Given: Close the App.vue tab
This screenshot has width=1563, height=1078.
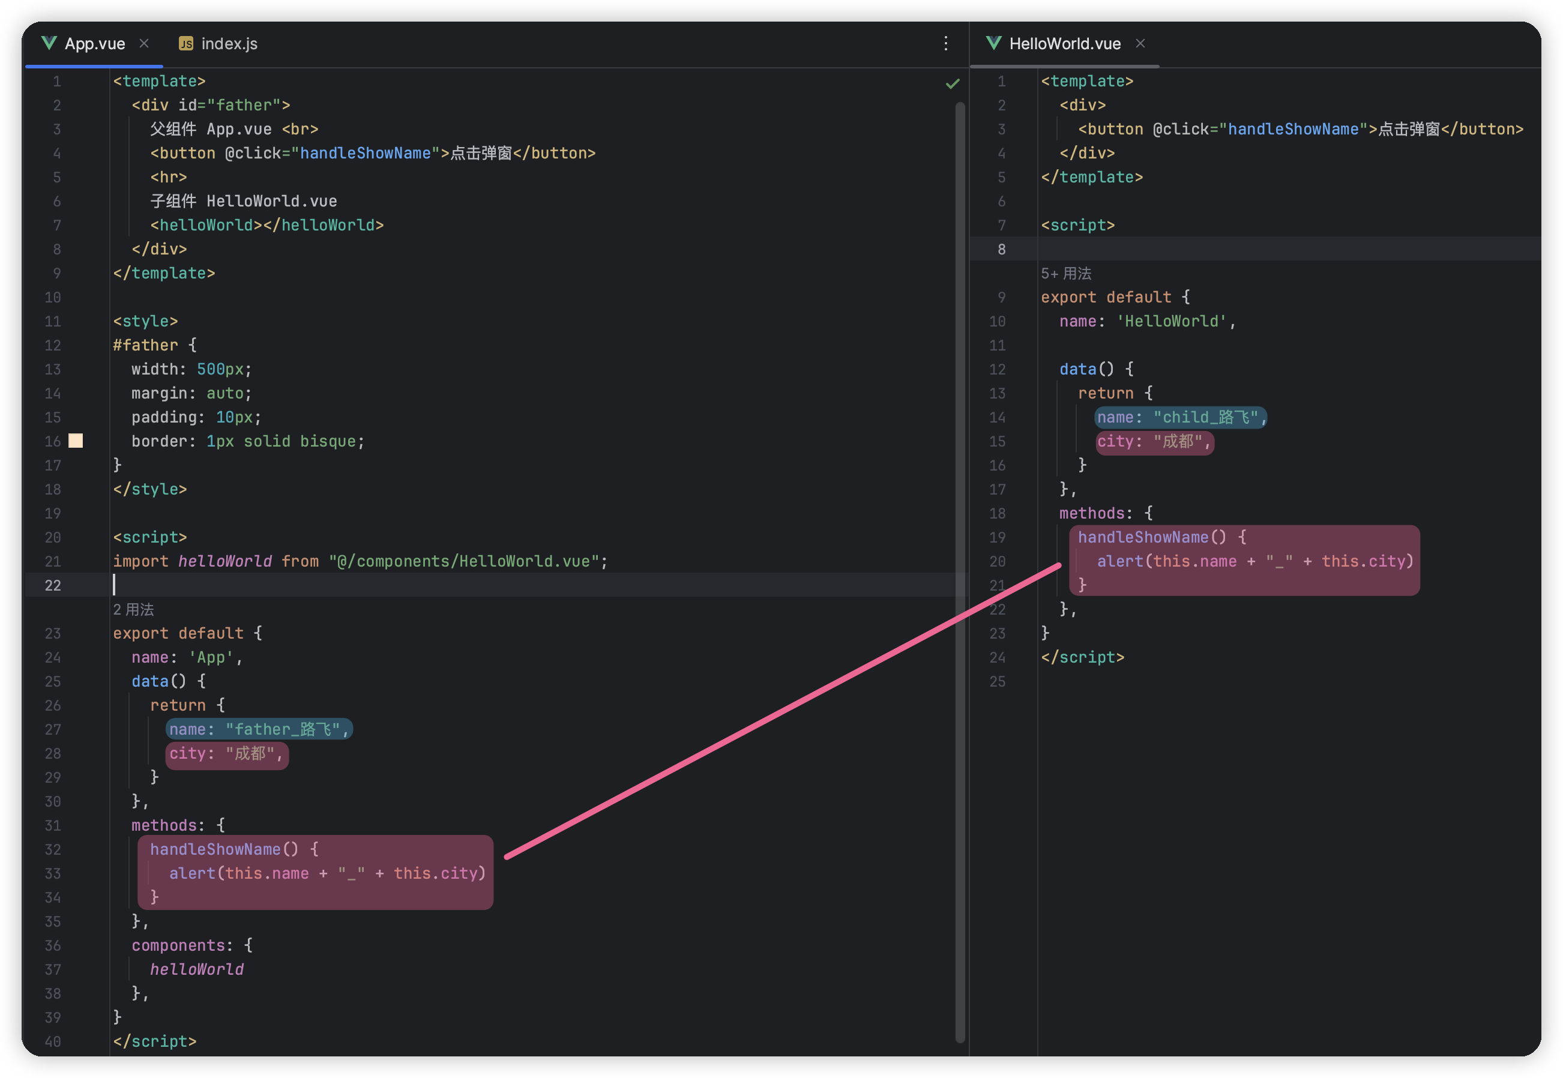Looking at the screenshot, I should click(144, 43).
